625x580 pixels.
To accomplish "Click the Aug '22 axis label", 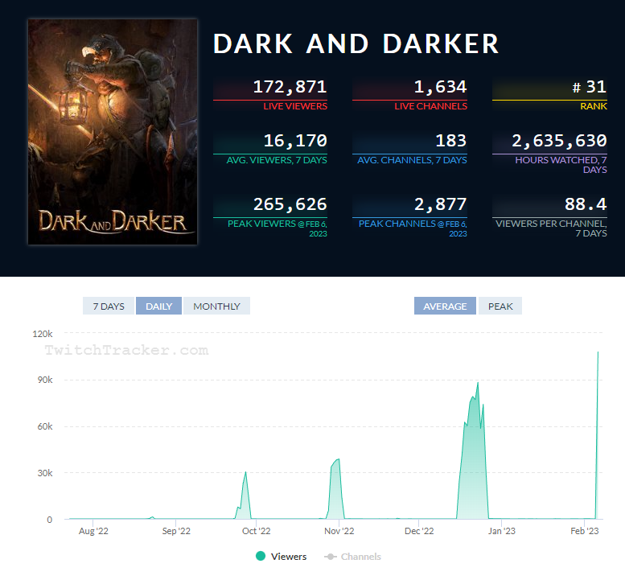I will pyautogui.click(x=93, y=531).
